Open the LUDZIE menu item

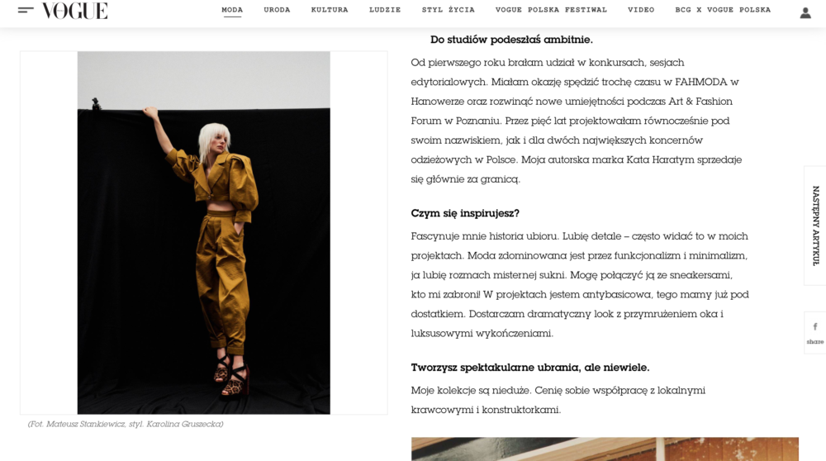[385, 10]
